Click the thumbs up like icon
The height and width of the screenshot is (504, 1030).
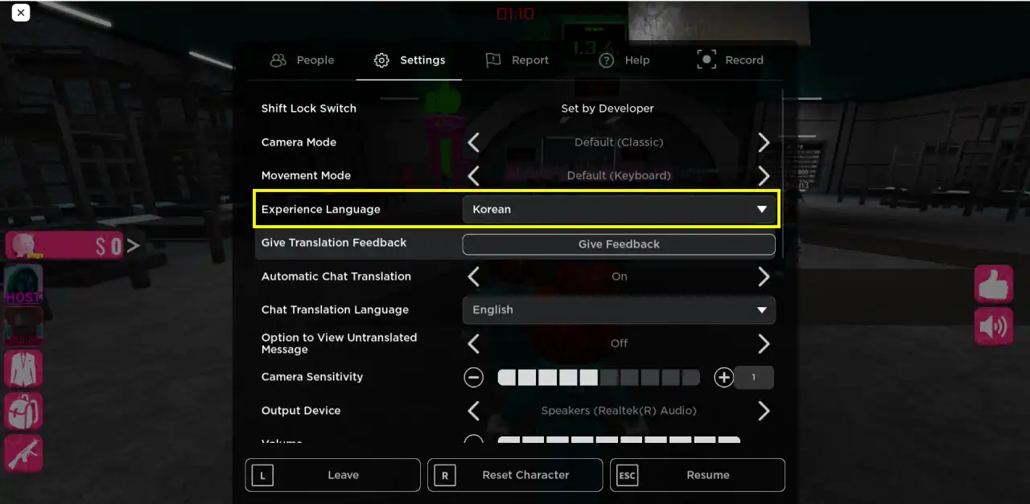point(994,284)
